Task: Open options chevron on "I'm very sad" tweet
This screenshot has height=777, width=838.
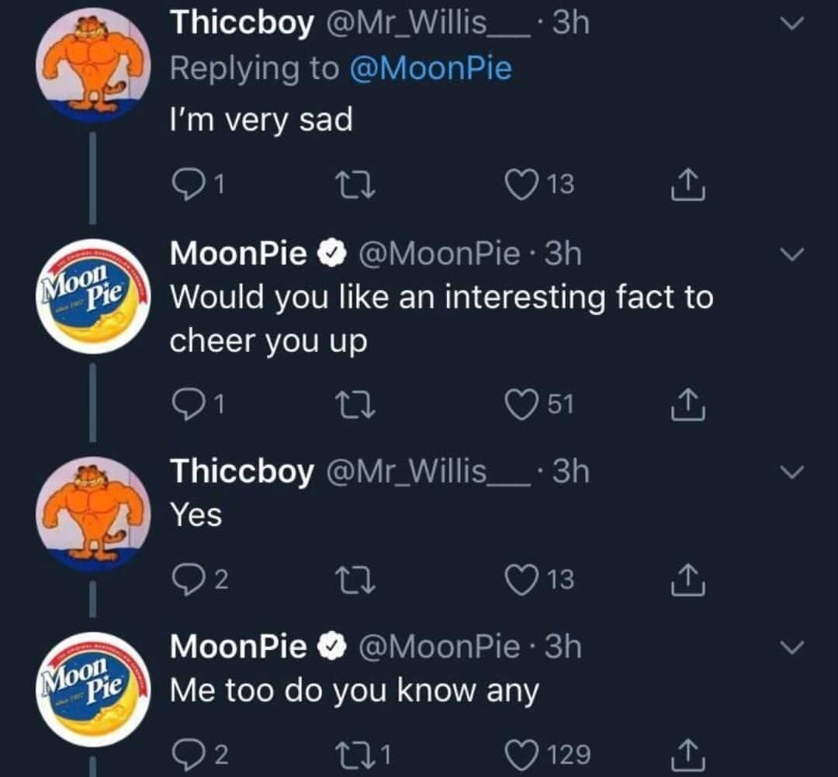Action: (x=791, y=26)
